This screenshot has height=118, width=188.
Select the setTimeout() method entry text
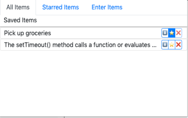coord(80,45)
